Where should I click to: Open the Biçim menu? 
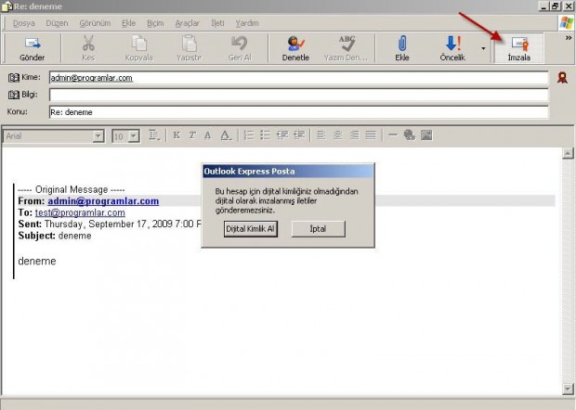point(155,23)
